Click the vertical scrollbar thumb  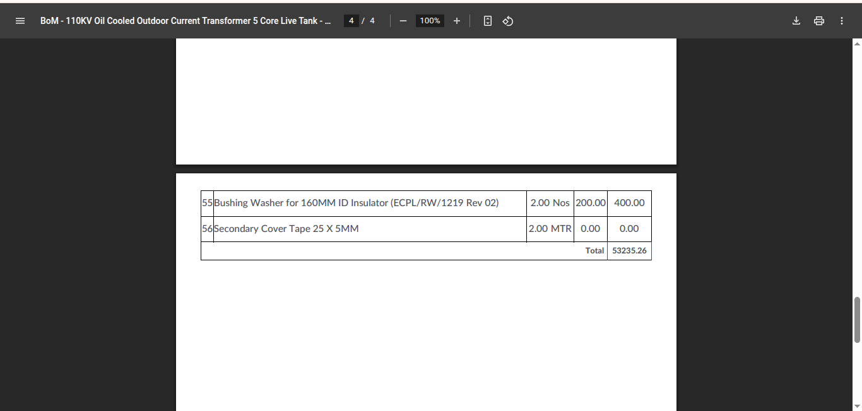(857, 320)
